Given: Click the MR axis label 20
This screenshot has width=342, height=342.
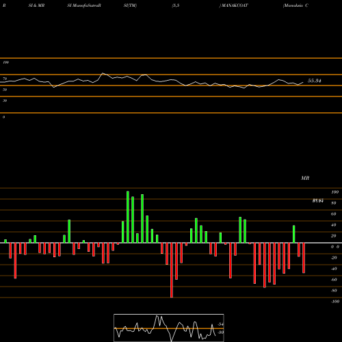Looking at the screenshot, I should tap(334, 236).
